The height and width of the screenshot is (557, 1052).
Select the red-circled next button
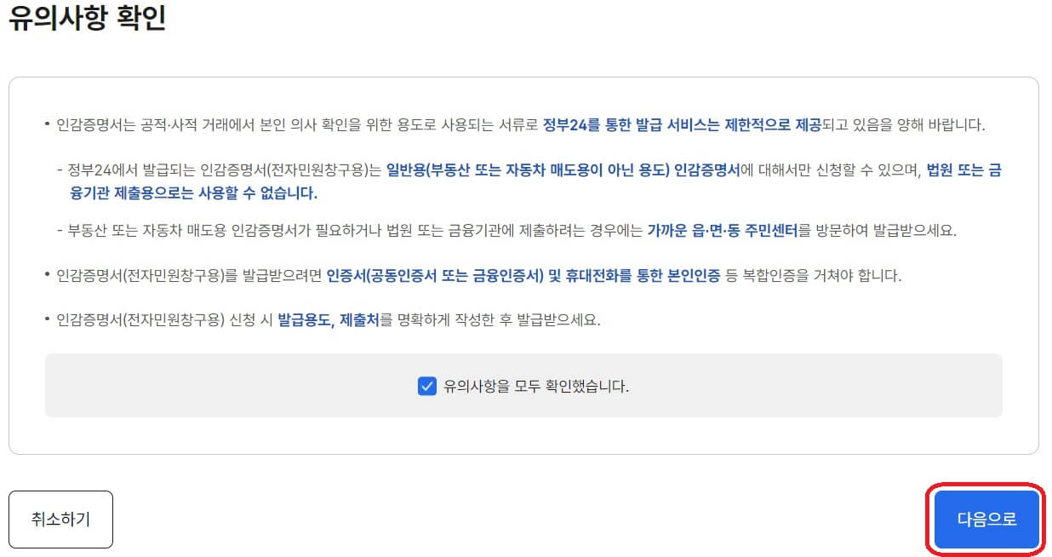tap(986, 520)
